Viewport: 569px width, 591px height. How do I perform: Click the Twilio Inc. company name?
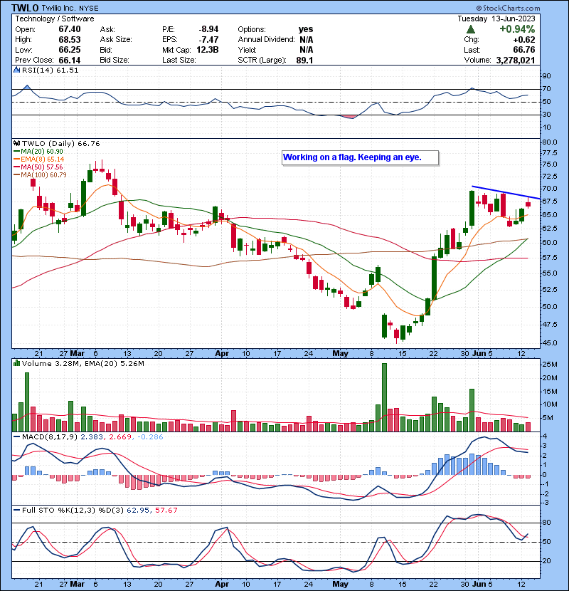[x=58, y=8]
